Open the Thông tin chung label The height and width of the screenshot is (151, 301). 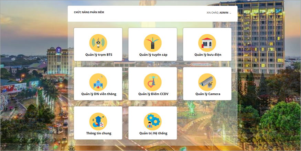point(99,133)
